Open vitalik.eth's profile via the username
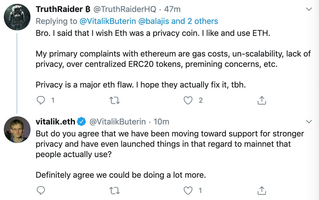319x200 pixels. pyautogui.click(x=54, y=122)
